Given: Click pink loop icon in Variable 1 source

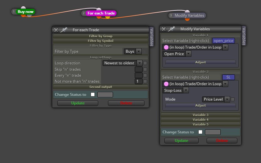Looking at the screenshot, I should click(166, 47).
